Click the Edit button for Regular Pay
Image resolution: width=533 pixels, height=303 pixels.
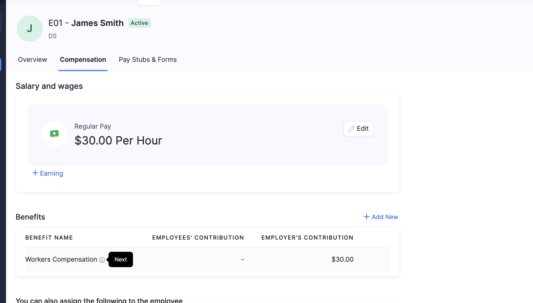(x=358, y=129)
